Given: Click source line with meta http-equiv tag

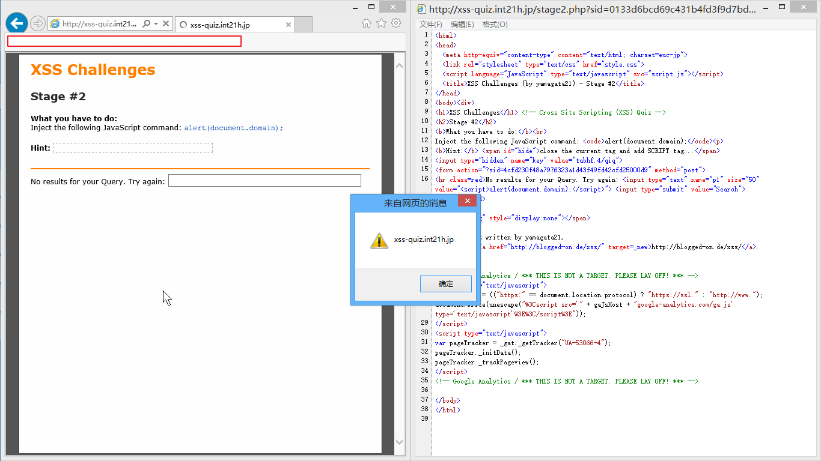Looking at the screenshot, I should point(564,55).
